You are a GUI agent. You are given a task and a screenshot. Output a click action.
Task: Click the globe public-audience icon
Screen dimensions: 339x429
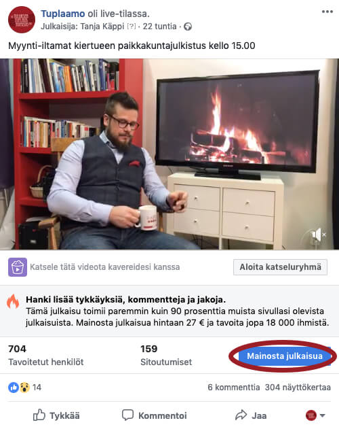pos(188,27)
